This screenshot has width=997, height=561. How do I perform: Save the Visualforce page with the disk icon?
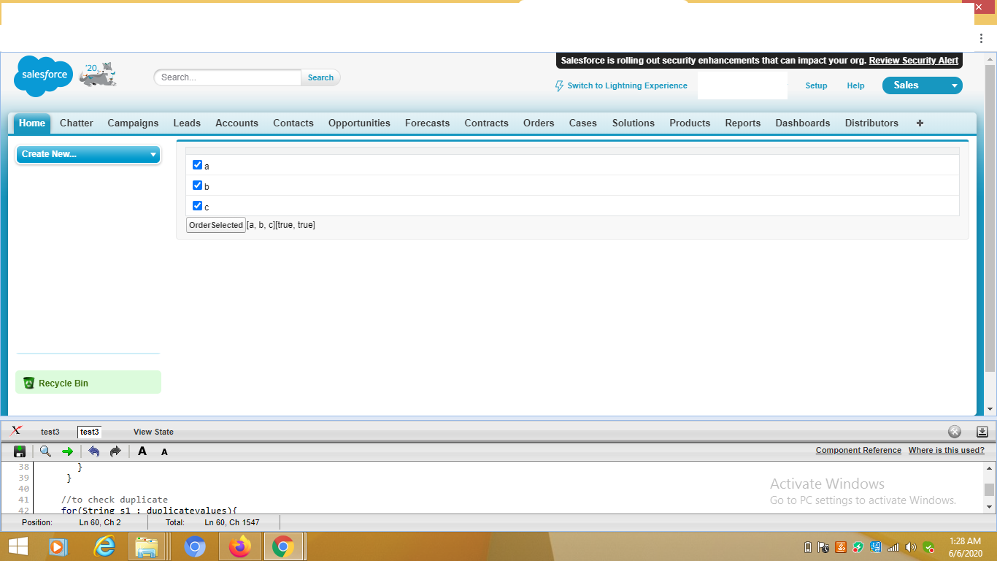click(20, 451)
